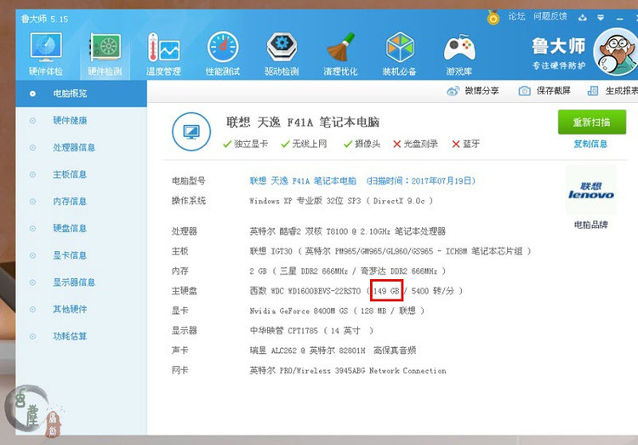Click 蓝牙 feature label
Image resolution: width=638 pixels, height=445 pixels.
[x=470, y=144]
